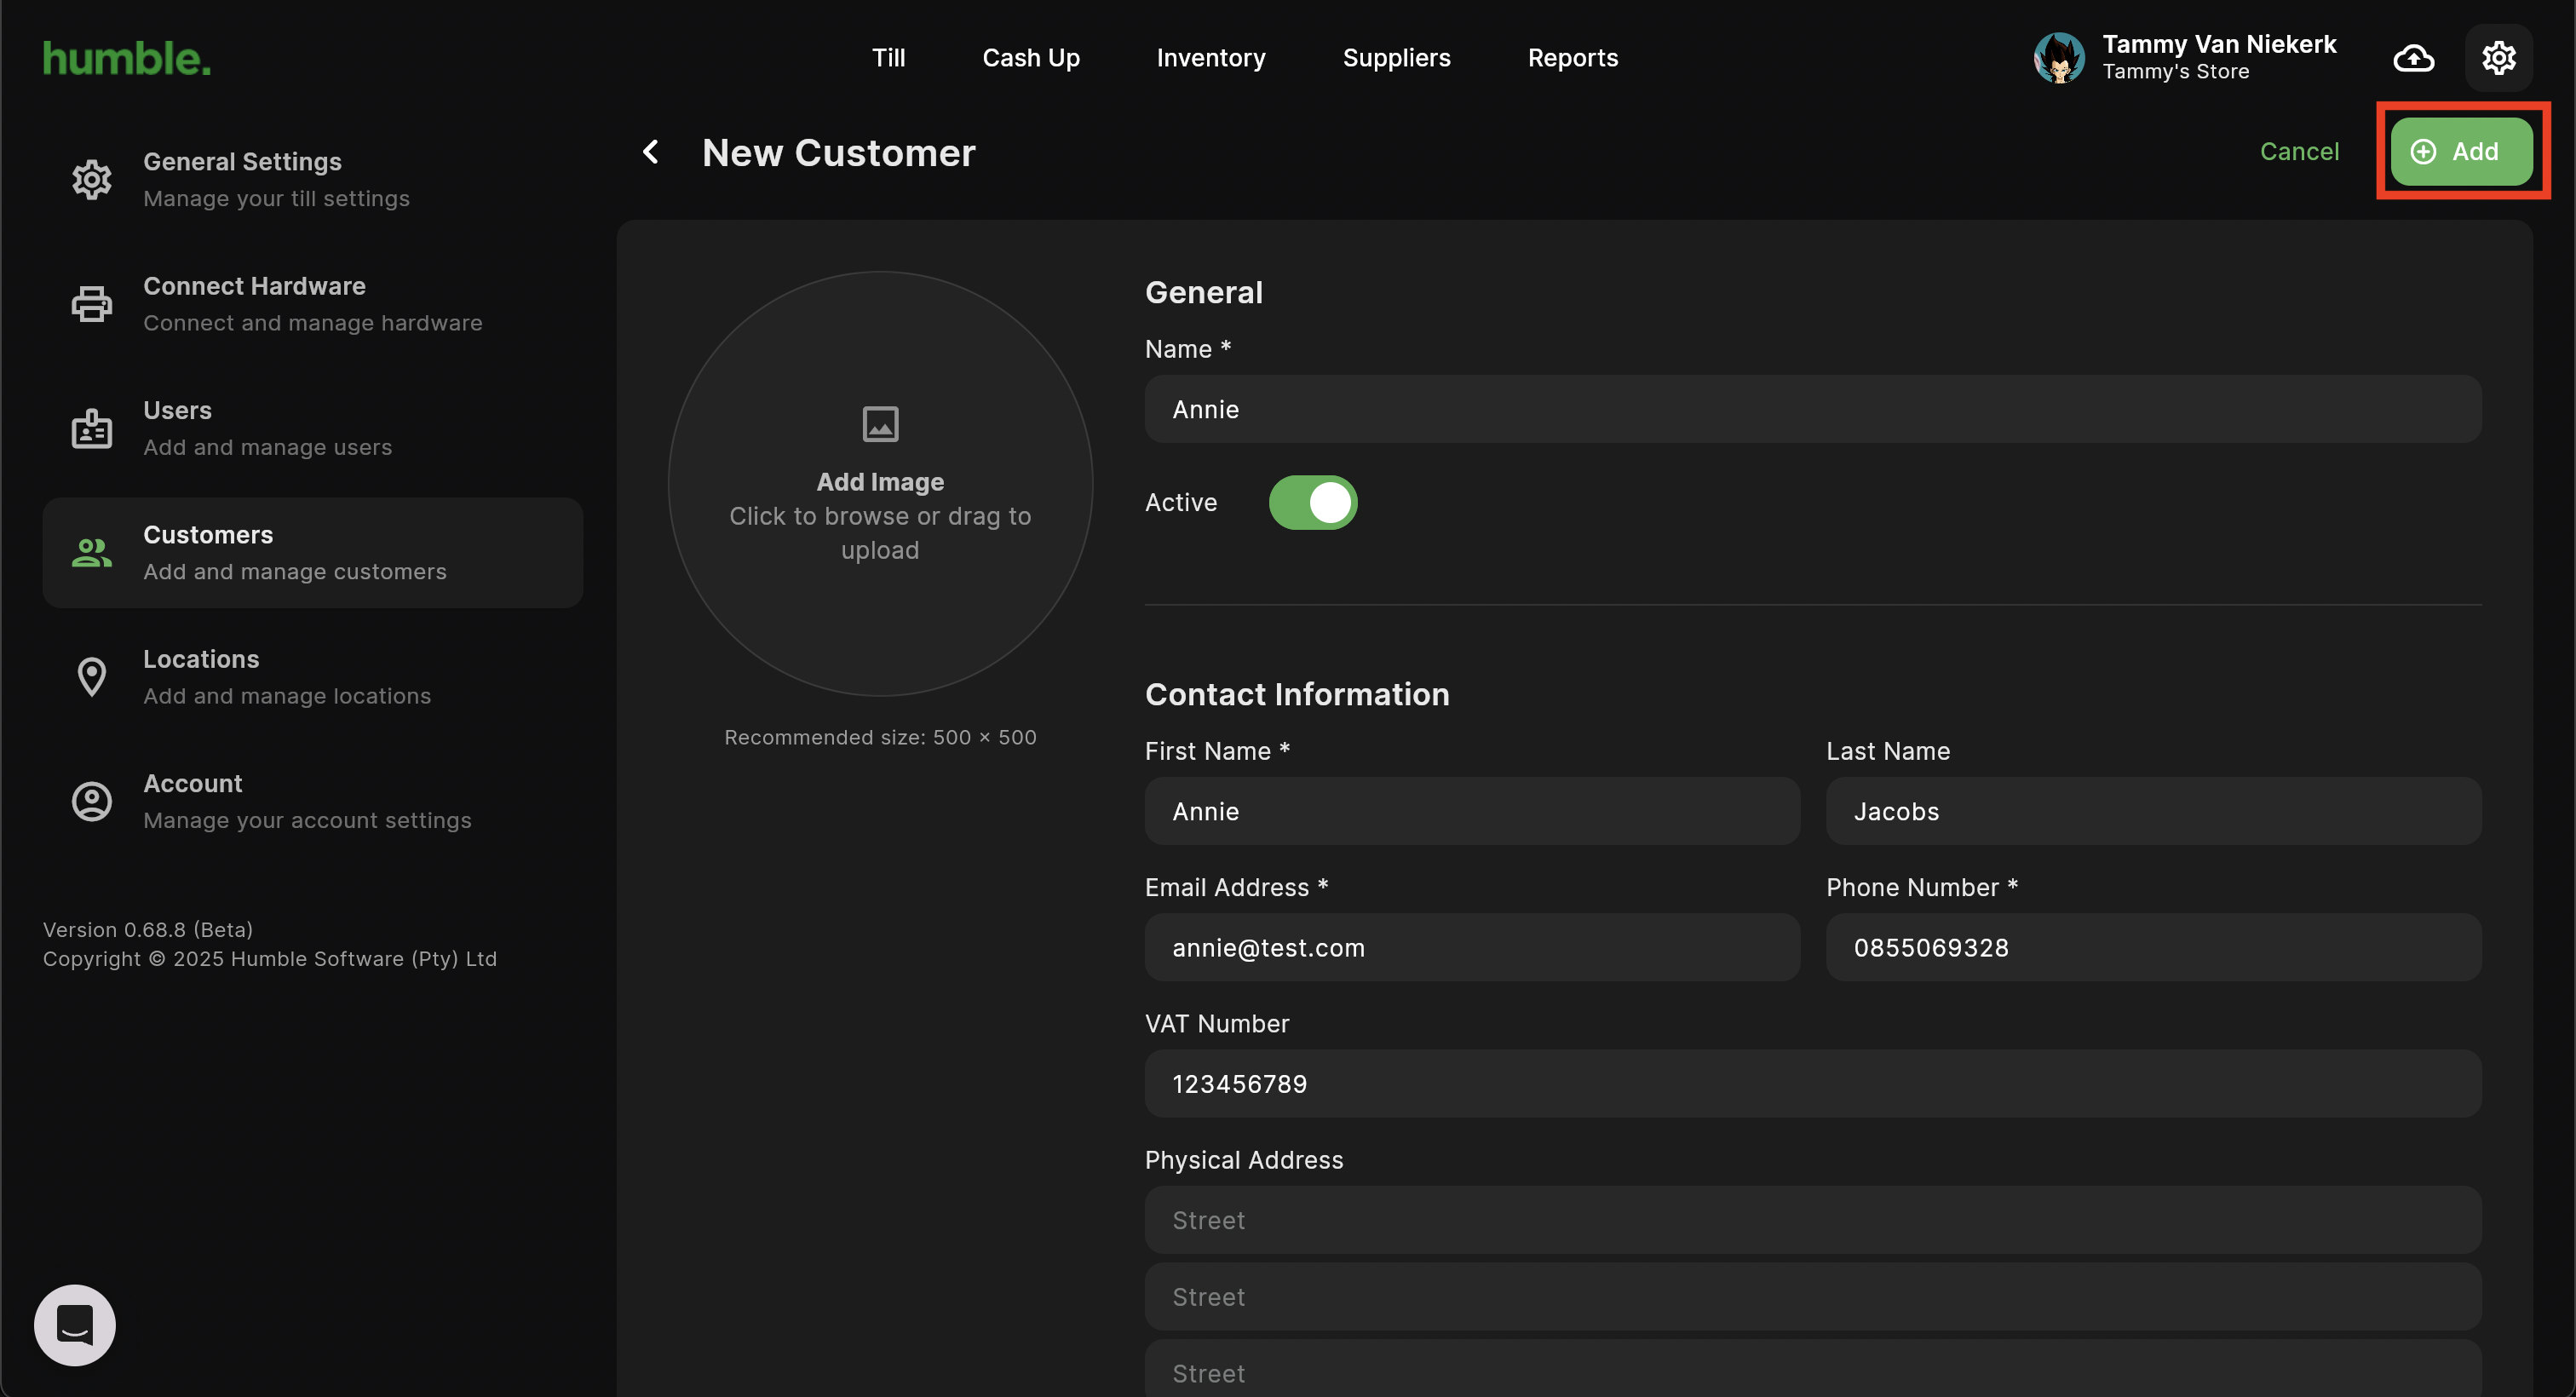2576x1397 pixels.
Task: Click the third Street address field
Action: 1812,1370
